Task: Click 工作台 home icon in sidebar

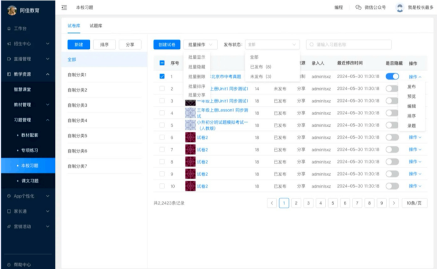Action: coord(9,29)
